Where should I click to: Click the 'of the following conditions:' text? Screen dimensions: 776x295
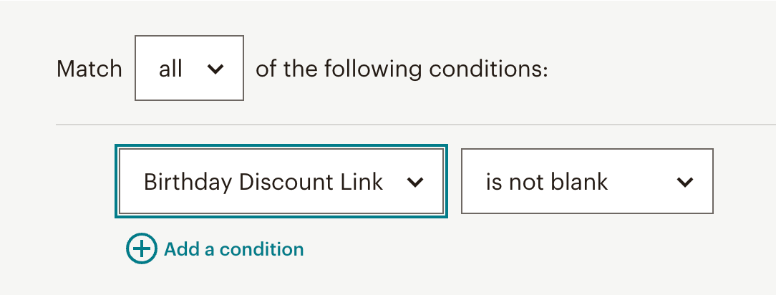click(402, 69)
